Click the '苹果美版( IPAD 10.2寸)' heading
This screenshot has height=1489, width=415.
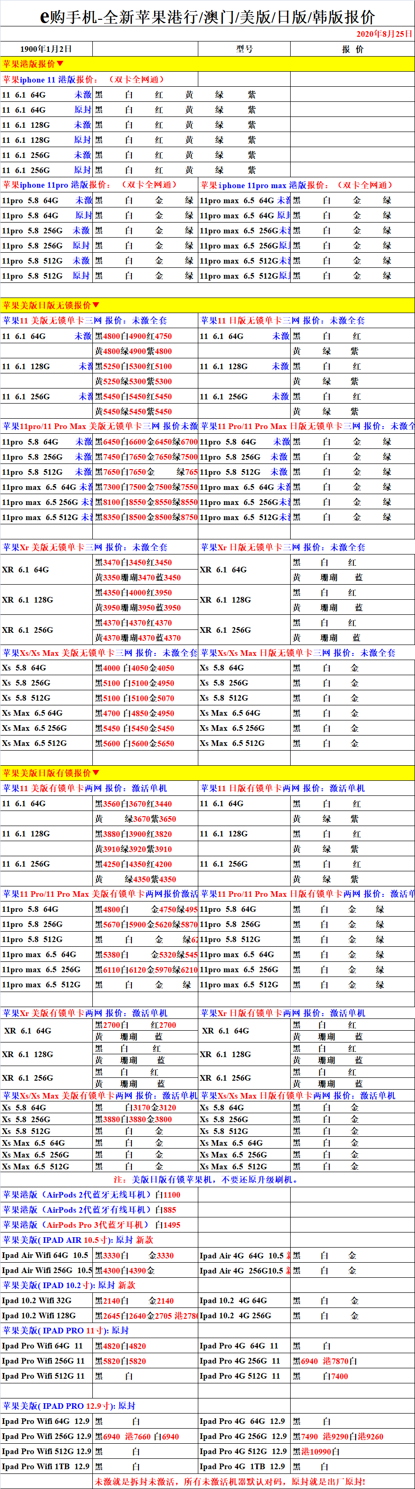(69, 1285)
